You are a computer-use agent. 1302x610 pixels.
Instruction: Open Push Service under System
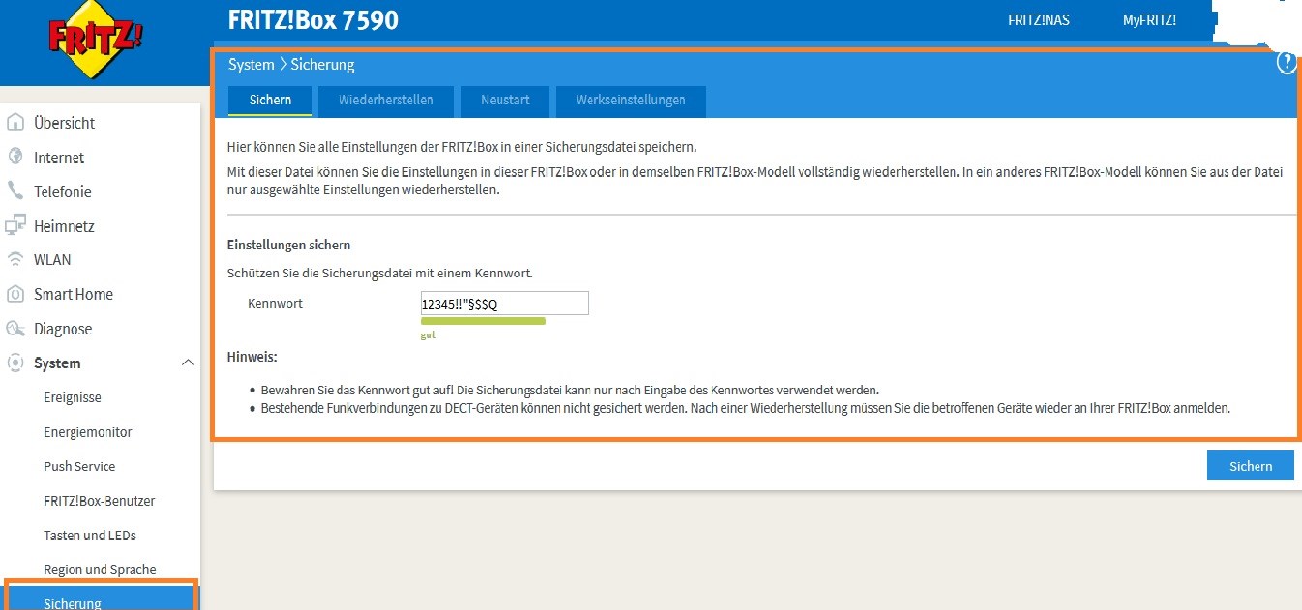79,466
